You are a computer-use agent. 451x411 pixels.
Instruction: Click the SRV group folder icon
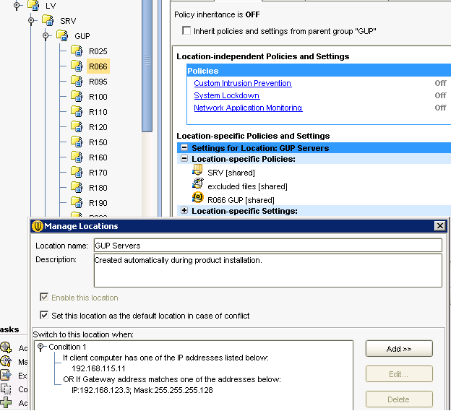click(48, 20)
